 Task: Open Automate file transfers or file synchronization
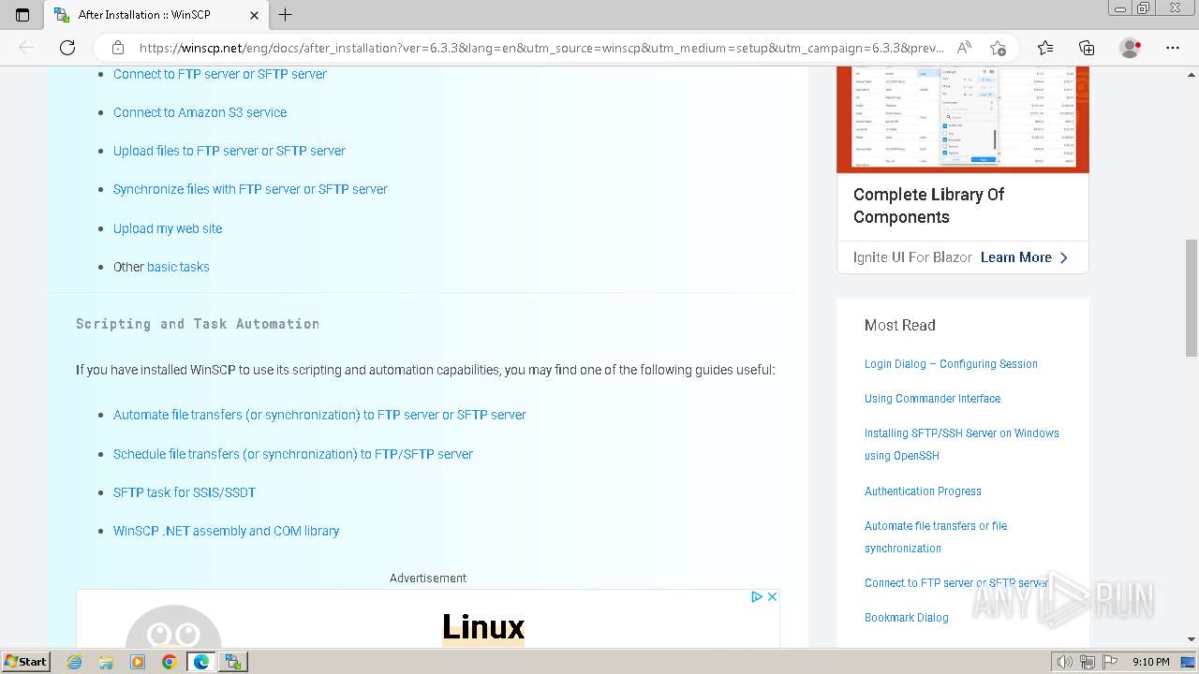(x=936, y=537)
